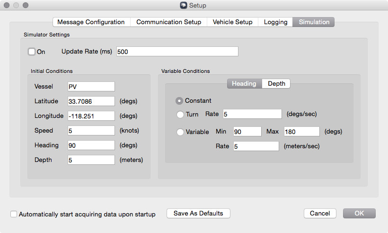Go to the Logging tab
This screenshot has width=388, height=233.
pos(275,22)
